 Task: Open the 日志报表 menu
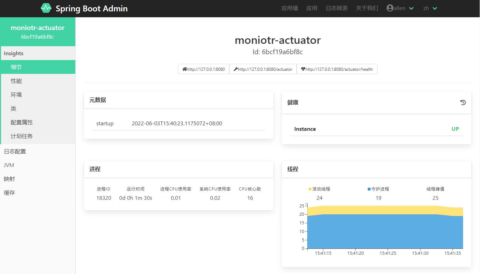[337, 8]
